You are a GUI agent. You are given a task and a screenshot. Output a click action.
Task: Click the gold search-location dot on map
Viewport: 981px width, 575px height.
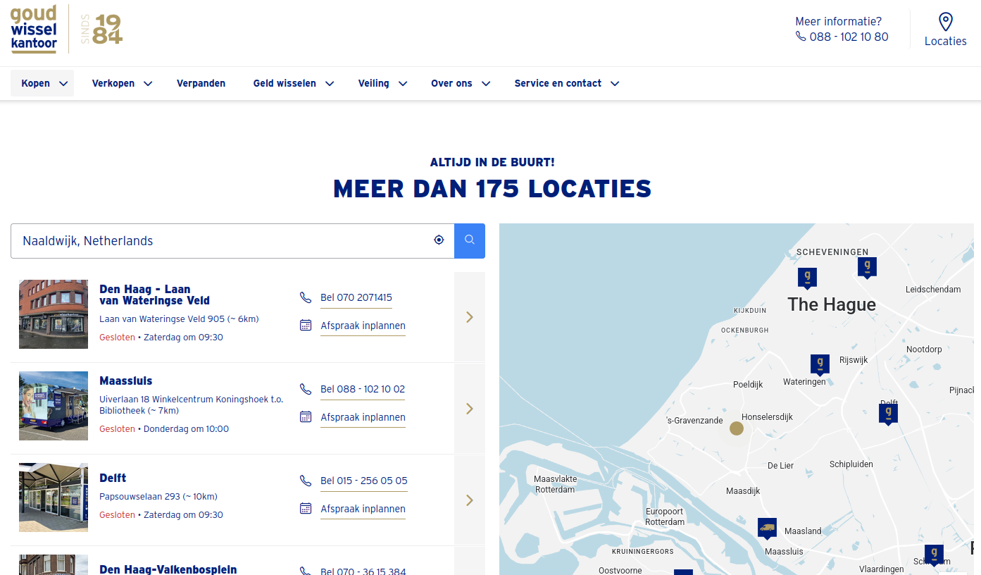pos(736,428)
